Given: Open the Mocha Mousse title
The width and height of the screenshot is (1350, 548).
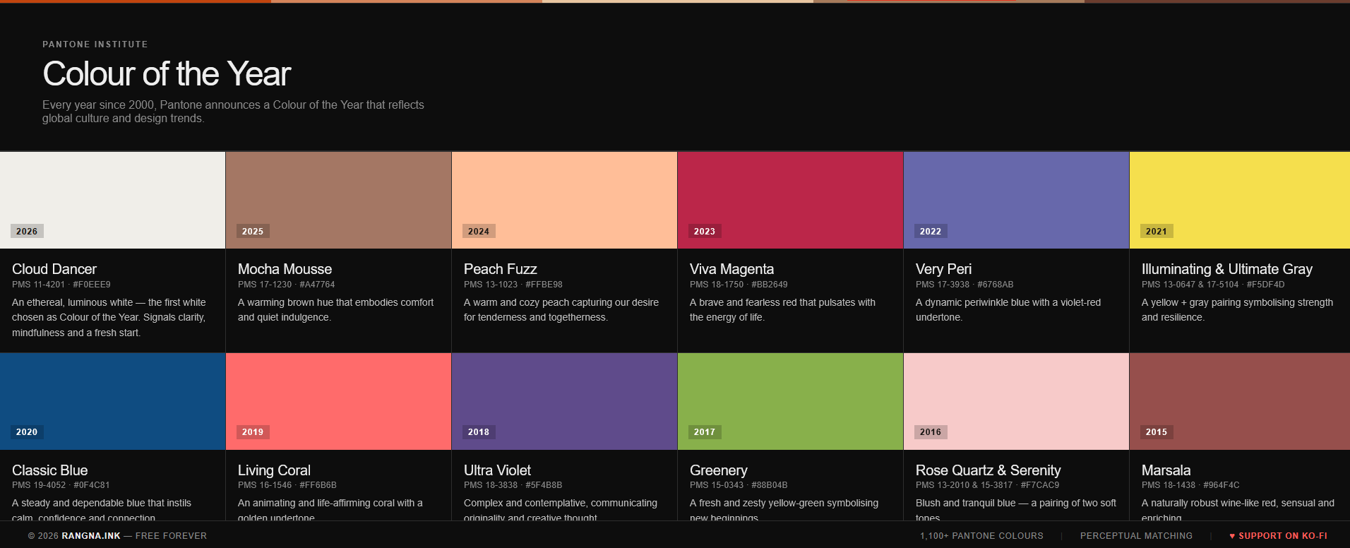Looking at the screenshot, I should tap(285, 269).
